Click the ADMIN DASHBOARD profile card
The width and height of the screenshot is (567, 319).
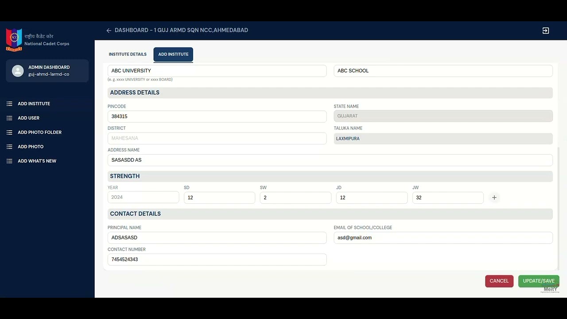pos(47,71)
